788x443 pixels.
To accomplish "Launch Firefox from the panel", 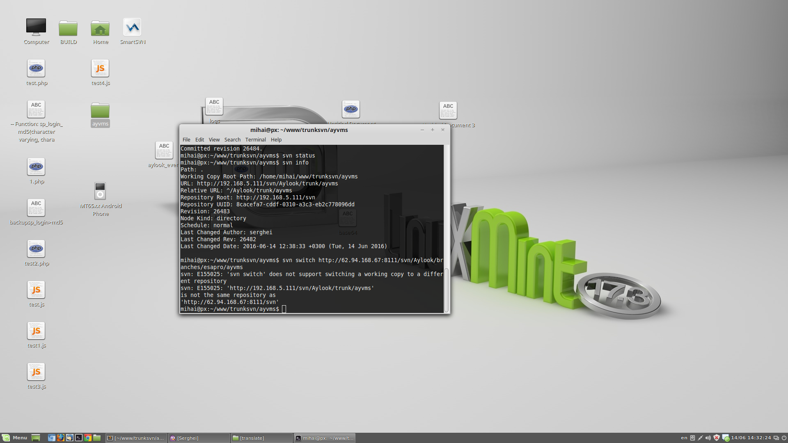I will click(61, 438).
